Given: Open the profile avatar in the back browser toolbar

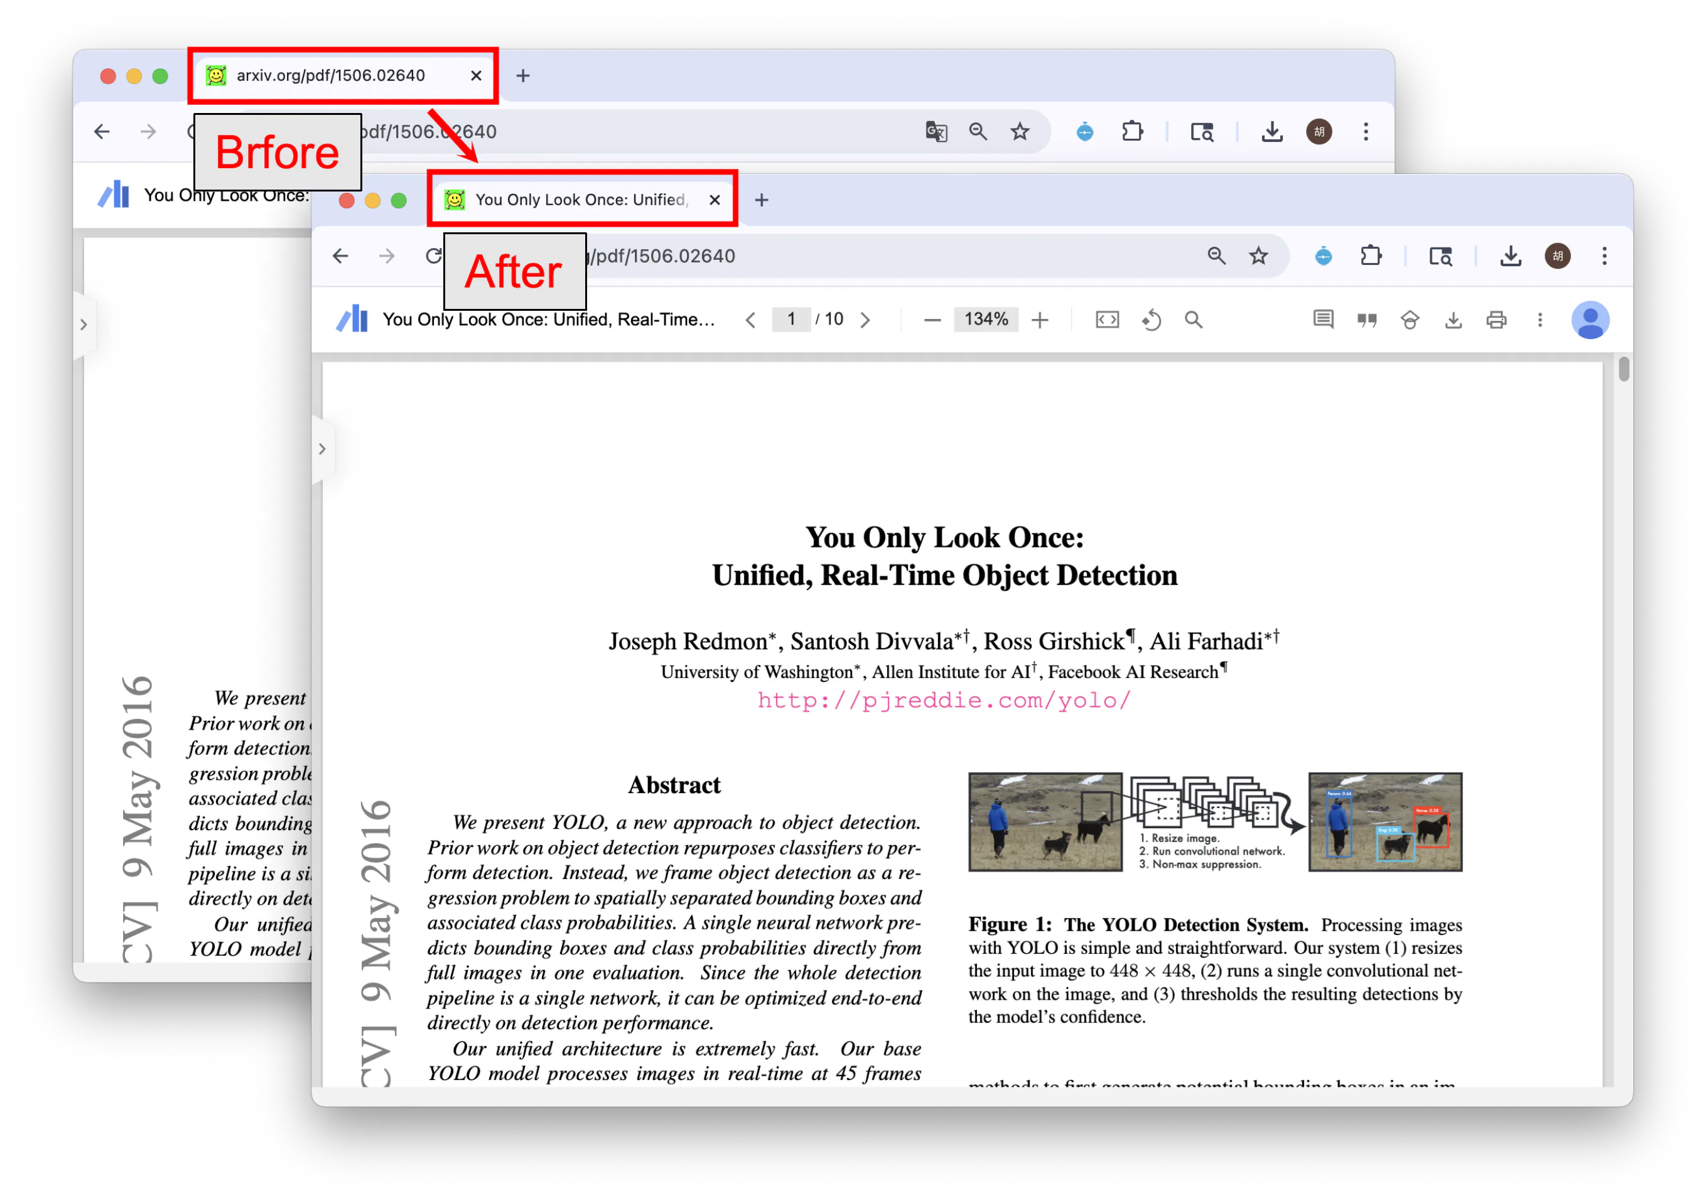Looking at the screenshot, I should pyautogui.click(x=1319, y=132).
